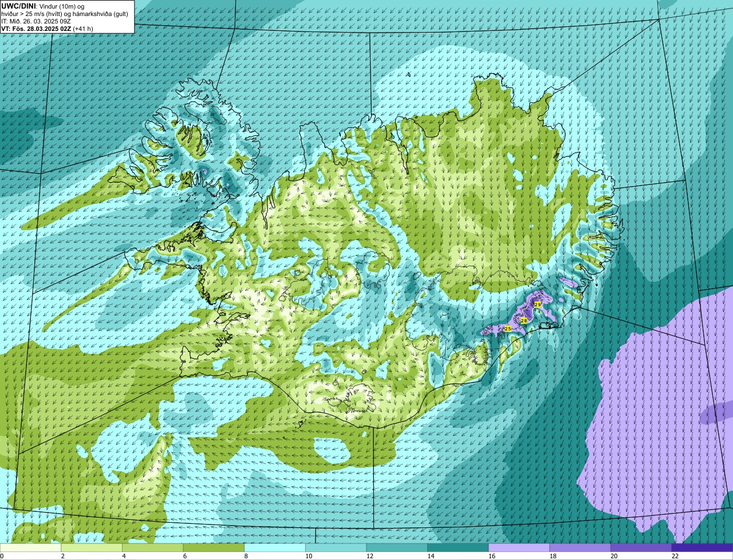Click the scale tick label 12
The height and width of the screenshot is (560, 733).
tap(369, 556)
